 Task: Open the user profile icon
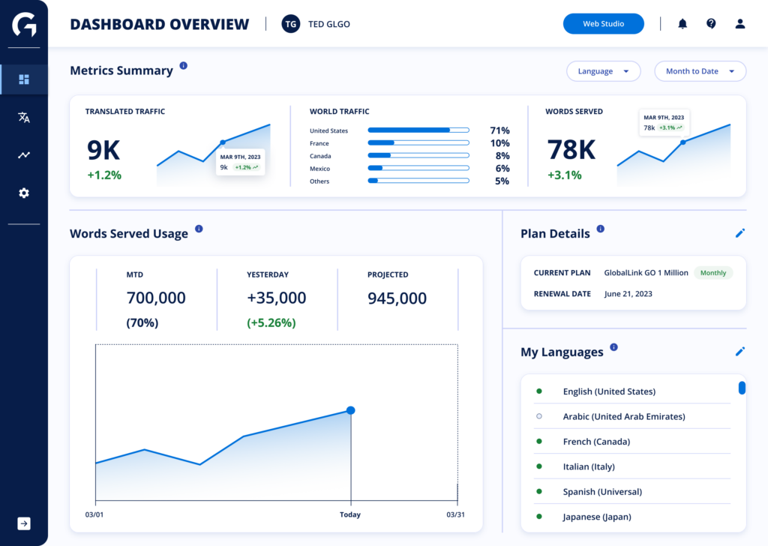pos(740,23)
